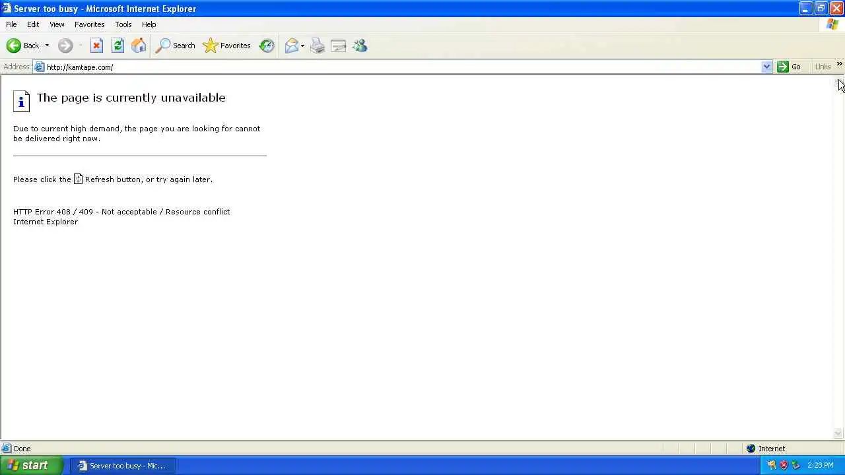This screenshot has height=475, width=845.
Task: Click the IE icon in the title bar
Action: pyautogui.click(x=6, y=9)
